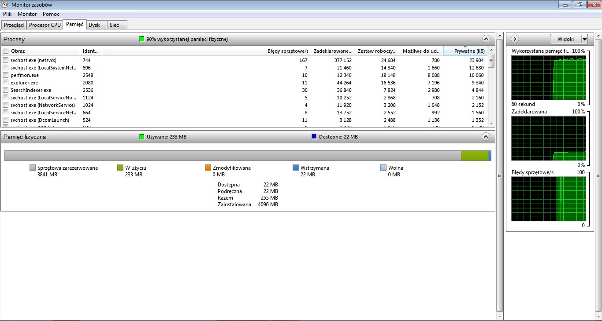Open the Monitor menu
602x321 pixels.
pos(27,14)
